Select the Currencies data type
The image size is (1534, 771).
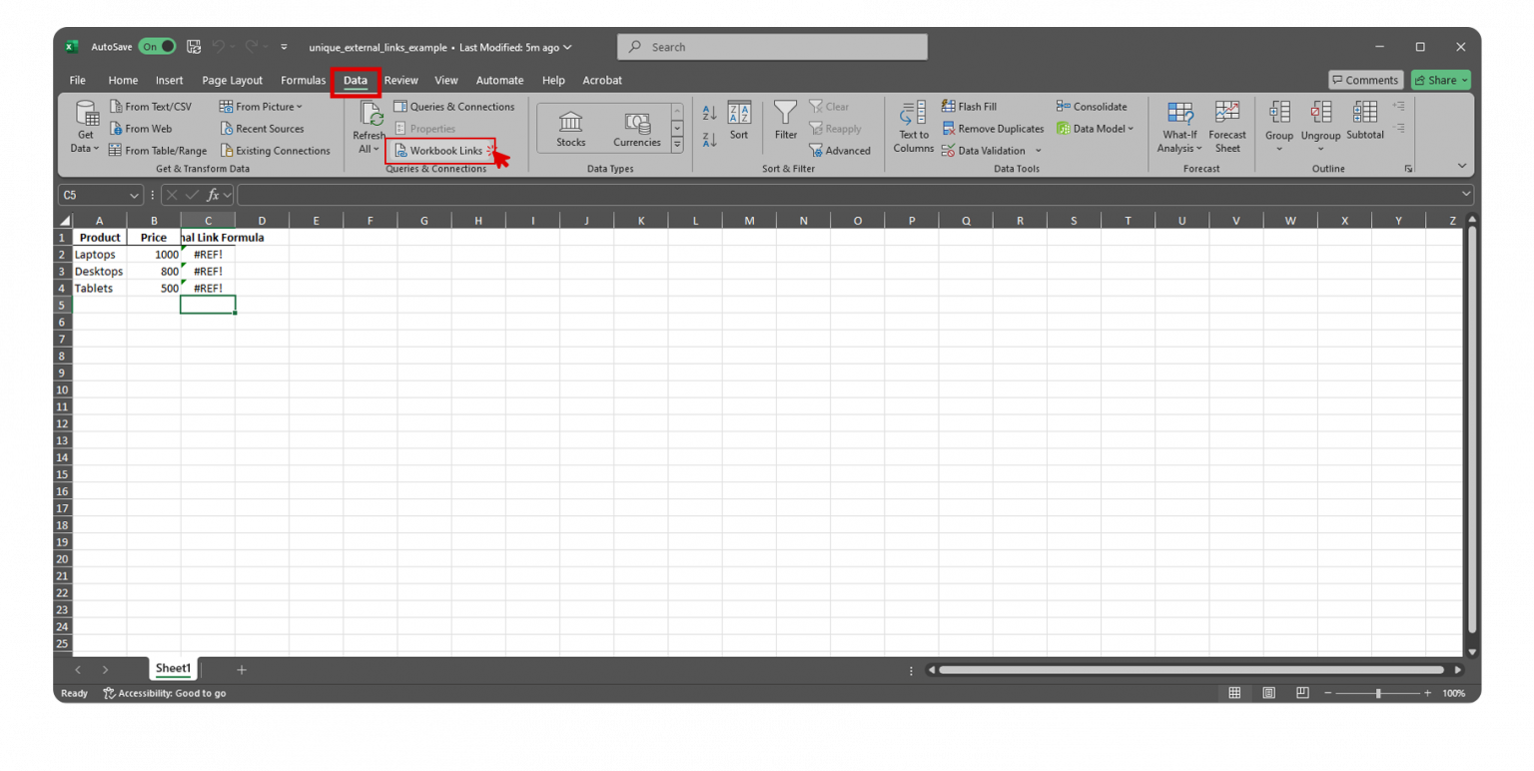tap(636, 127)
